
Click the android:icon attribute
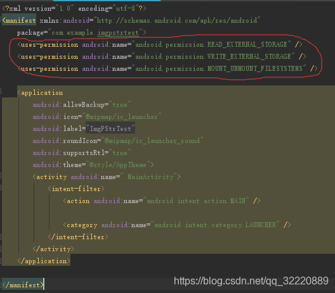point(55,116)
